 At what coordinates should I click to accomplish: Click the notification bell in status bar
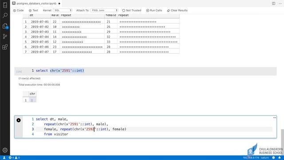[x=280, y=158]
